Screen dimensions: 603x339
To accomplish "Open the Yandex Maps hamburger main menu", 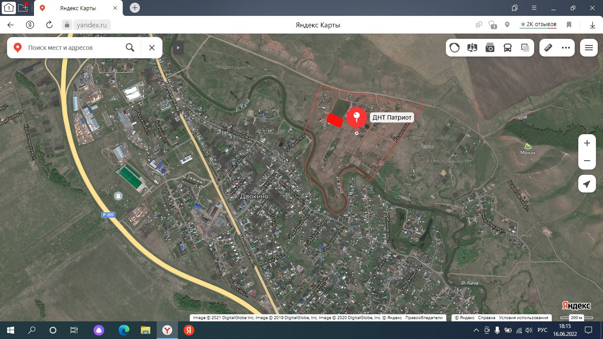I will pyautogui.click(x=588, y=48).
